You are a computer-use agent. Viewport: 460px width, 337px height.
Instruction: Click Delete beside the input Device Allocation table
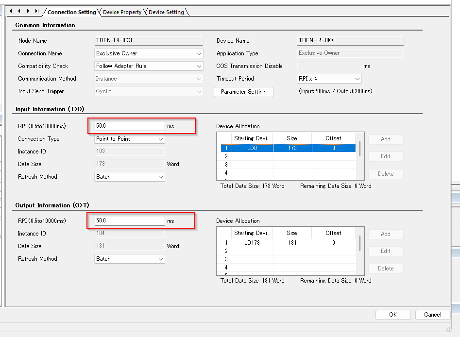tap(386, 174)
